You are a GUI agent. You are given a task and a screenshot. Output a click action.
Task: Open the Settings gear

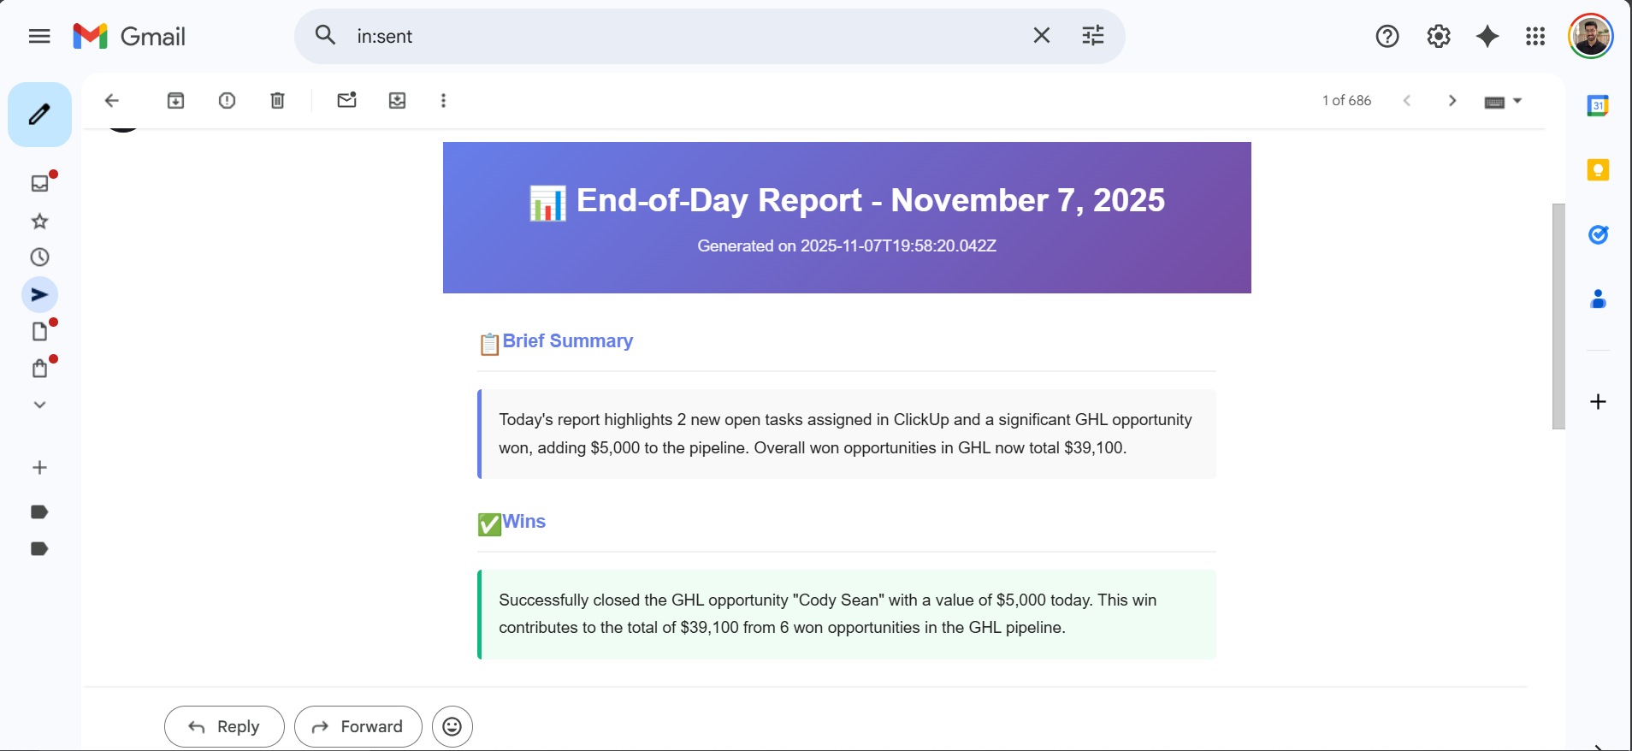(x=1439, y=36)
